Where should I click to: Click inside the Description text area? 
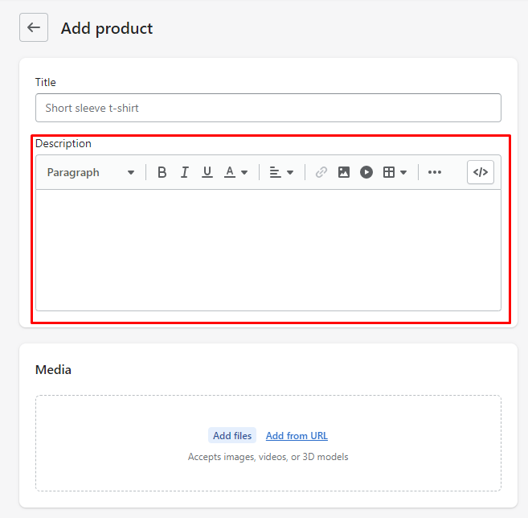(268, 250)
